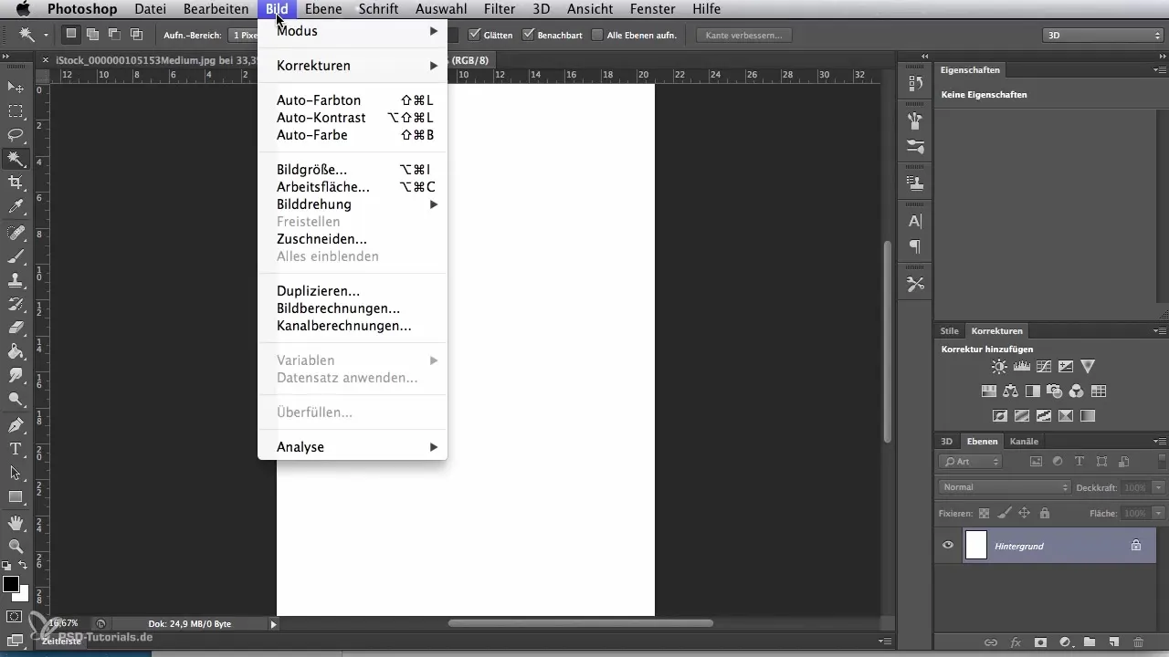1169x657 pixels.
Task: Select the Healing Brush tool
Action: [x=16, y=233]
